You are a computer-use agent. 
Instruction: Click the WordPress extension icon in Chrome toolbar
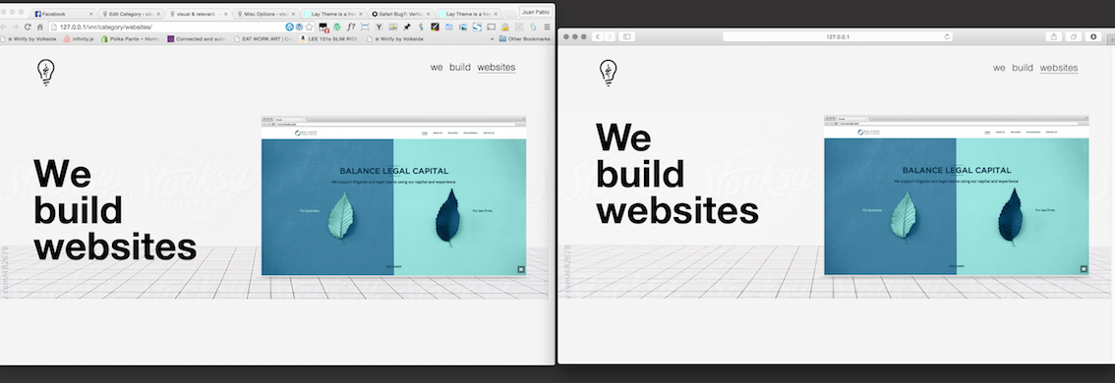[338, 27]
